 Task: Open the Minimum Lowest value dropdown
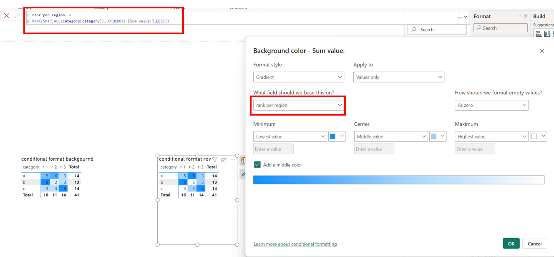coord(290,136)
